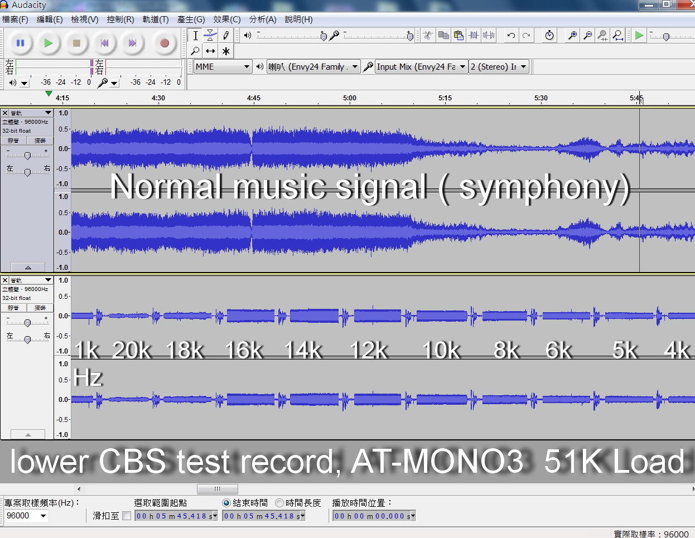695x538 pixels.
Task: Open the 控制(R) menu
Action: 120,20
